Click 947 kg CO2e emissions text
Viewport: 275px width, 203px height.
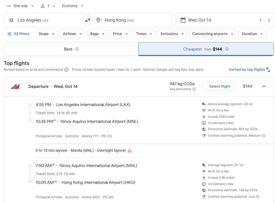click(182, 84)
